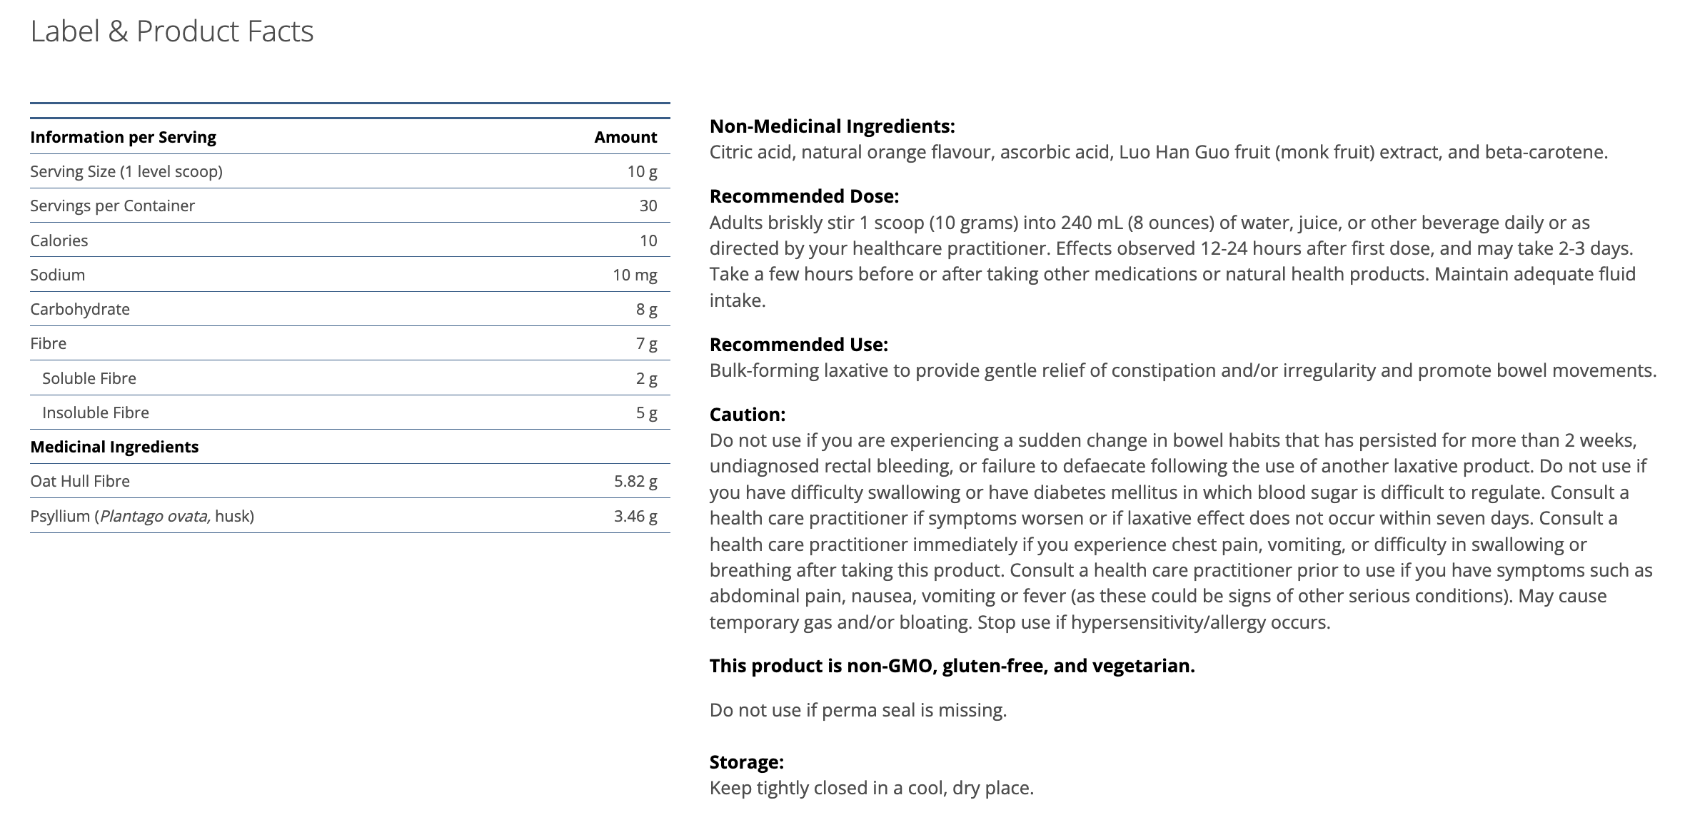Select the Serving Size table row label
Image resolution: width=1685 pixels, height=815 pixels.
(x=126, y=171)
